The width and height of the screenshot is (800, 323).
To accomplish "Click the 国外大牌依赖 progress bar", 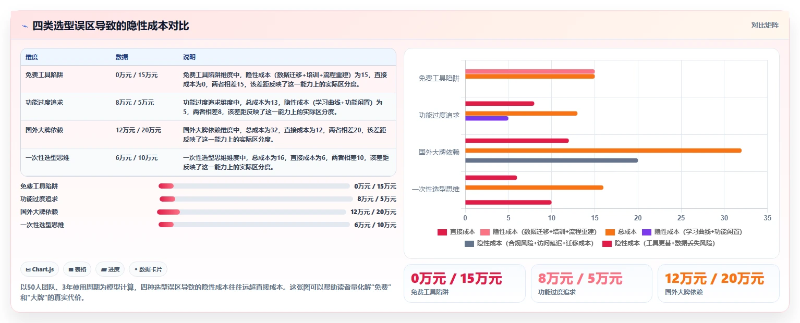I will [251, 212].
